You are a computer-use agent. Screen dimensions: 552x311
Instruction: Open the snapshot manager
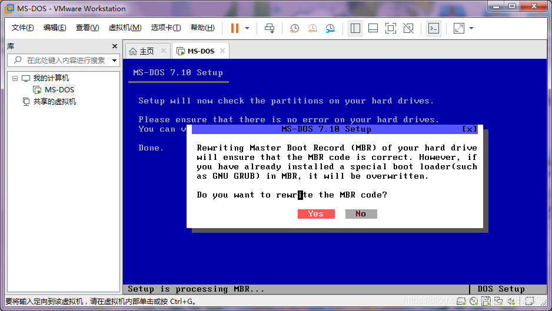tap(330, 28)
